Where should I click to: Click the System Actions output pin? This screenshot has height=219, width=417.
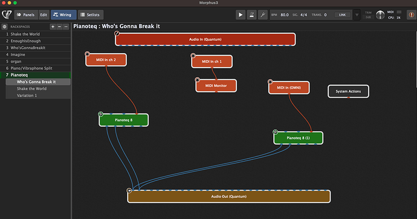[x=348, y=97]
